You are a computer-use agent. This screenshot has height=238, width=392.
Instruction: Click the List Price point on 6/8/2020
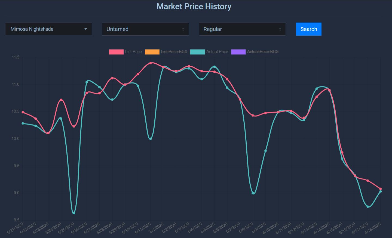[x=253, y=116]
